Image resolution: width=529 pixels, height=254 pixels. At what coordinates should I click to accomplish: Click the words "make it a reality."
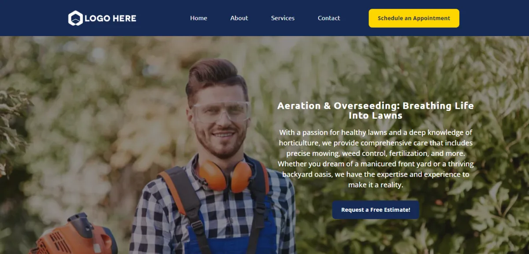(x=376, y=185)
